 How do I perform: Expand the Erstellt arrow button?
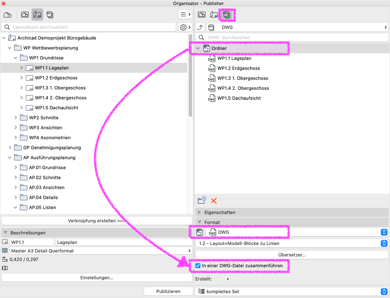228,279
